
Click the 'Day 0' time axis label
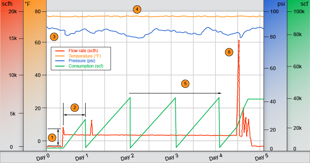[43, 158]
